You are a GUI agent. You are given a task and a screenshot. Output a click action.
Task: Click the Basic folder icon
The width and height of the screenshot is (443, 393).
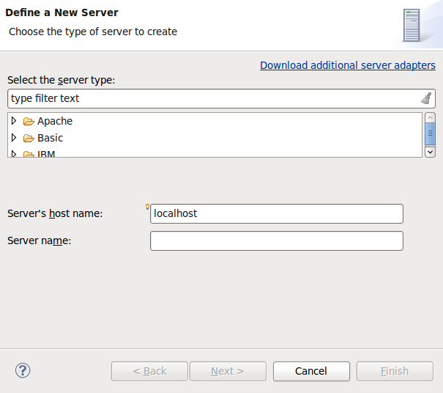click(x=29, y=139)
